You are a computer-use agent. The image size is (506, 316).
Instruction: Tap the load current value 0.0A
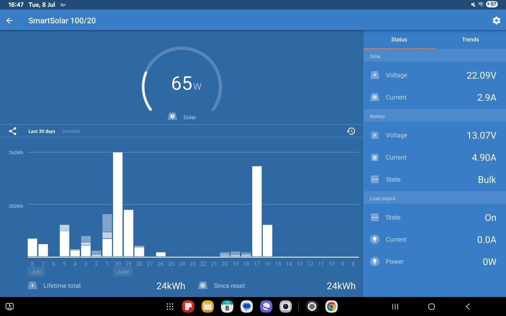[487, 239]
